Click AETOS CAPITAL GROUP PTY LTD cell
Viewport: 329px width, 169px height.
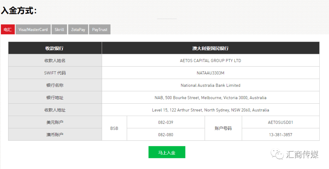pos(210,60)
